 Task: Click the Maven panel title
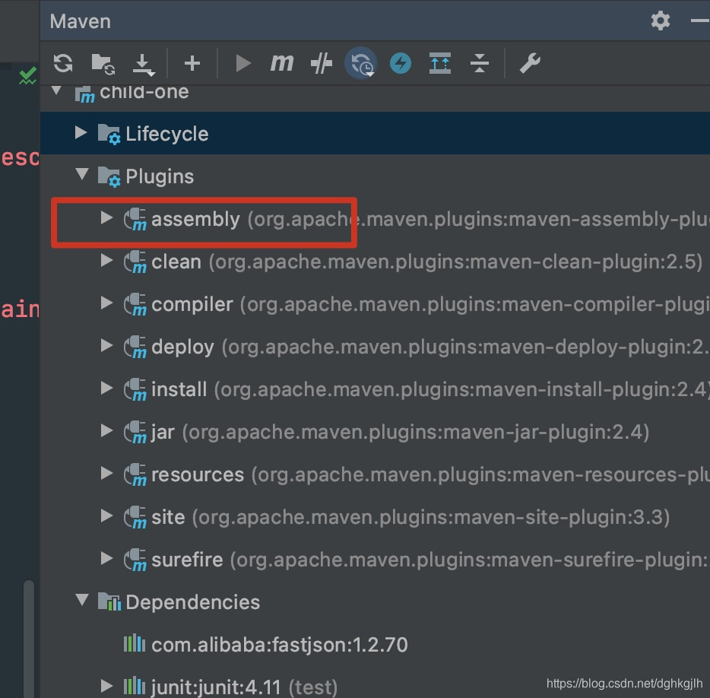(x=80, y=21)
